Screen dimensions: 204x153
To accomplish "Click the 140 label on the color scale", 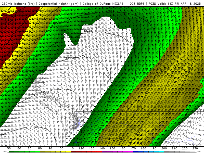I will (102, 148).
